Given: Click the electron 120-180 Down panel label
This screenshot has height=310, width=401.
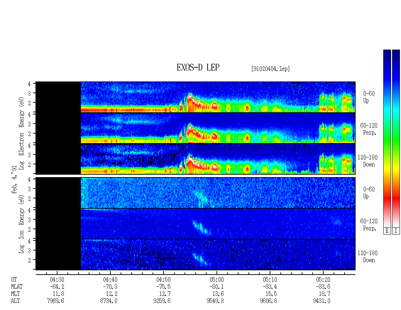Looking at the screenshot, I should tap(368, 161).
